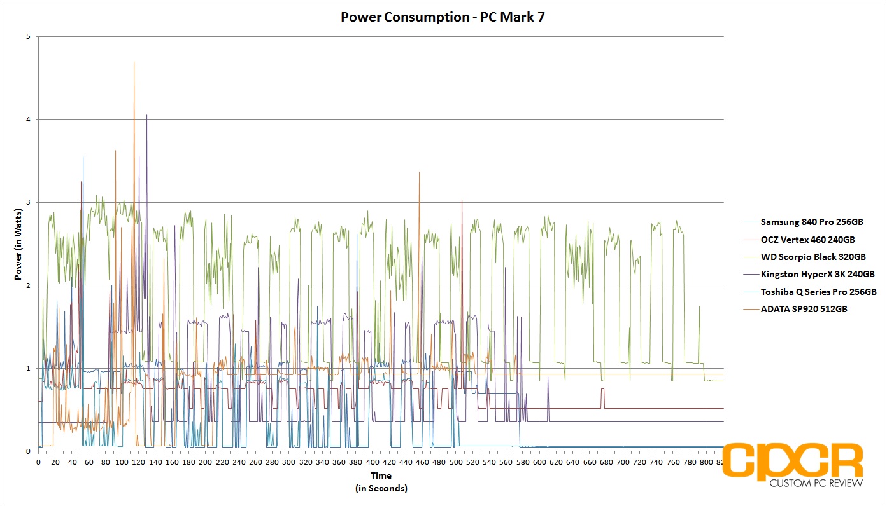The width and height of the screenshot is (887, 506).
Task: Click the x-axis tick label 60
Action: tap(89, 462)
